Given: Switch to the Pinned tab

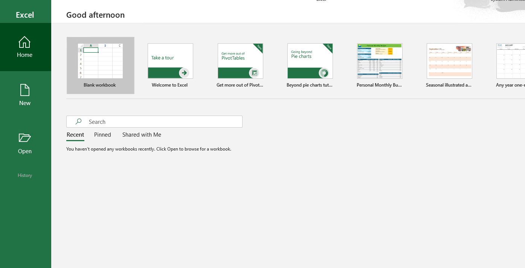Looking at the screenshot, I should pyautogui.click(x=102, y=135).
